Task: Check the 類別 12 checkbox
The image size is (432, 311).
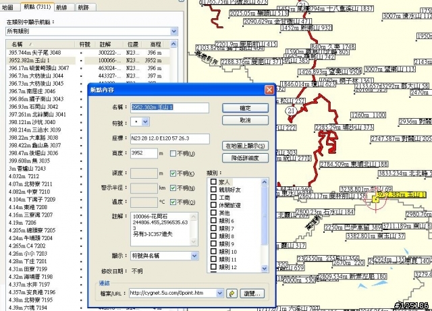Action: pyautogui.click(x=213, y=266)
